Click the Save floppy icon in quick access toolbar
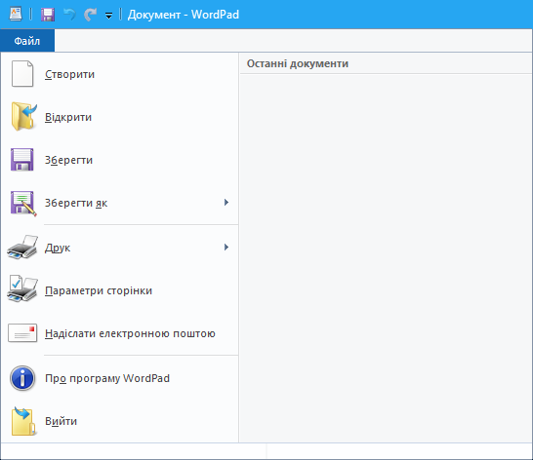This screenshot has height=460, width=533. click(x=48, y=15)
